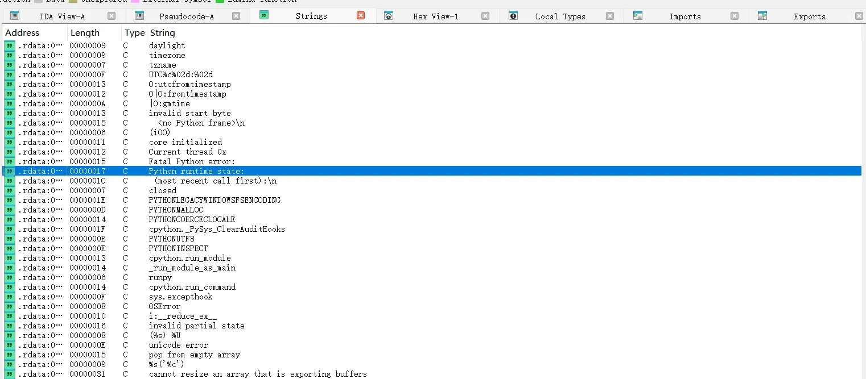Click string icon of UTC%c%02d:%02d row
This screenshot has width=866, height=379.
point(10,74)
